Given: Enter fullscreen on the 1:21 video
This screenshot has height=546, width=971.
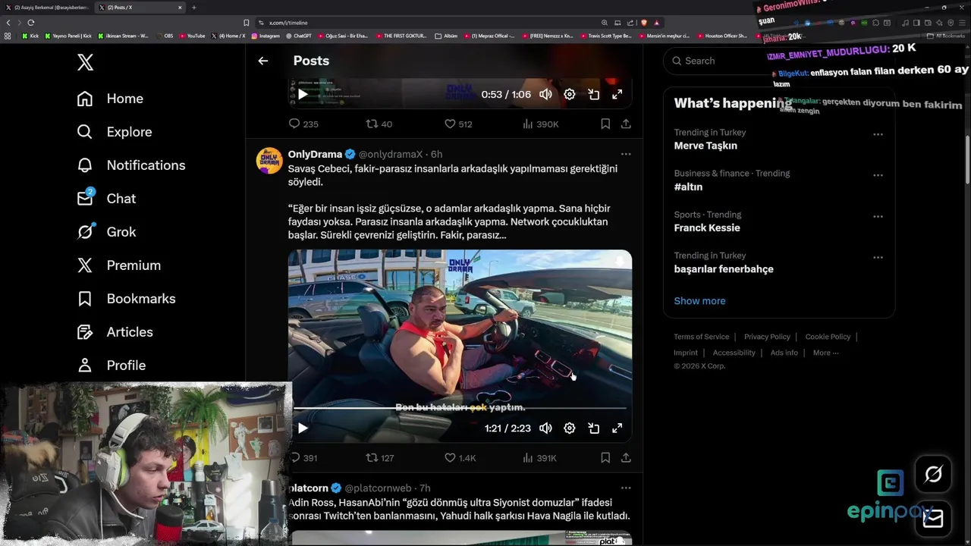Looking at the screenshot, I should click(617, 428).
